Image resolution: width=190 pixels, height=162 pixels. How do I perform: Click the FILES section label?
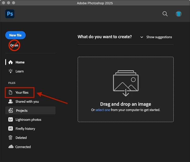[x=12, y=83]
